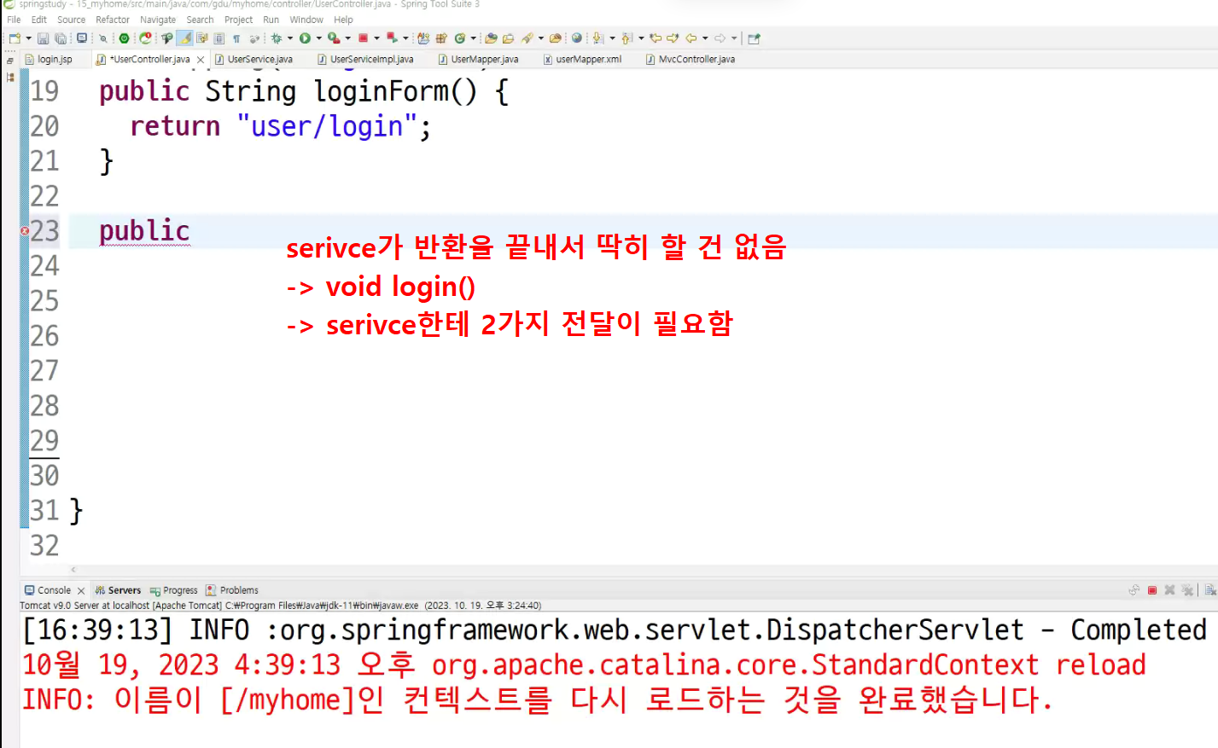Screen dimensions: 1218x748
Task: Click the Open Perspective icon
Action: [x=754, y=38]
